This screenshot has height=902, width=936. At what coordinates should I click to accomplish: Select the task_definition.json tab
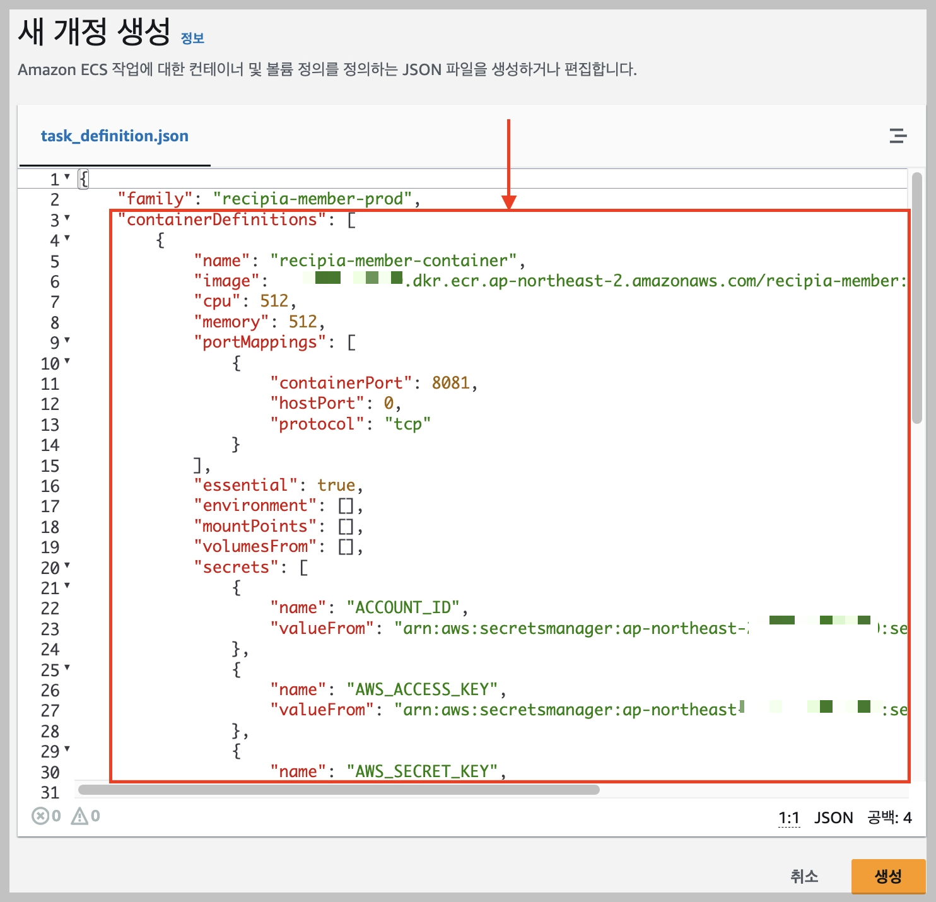(115, 136)
